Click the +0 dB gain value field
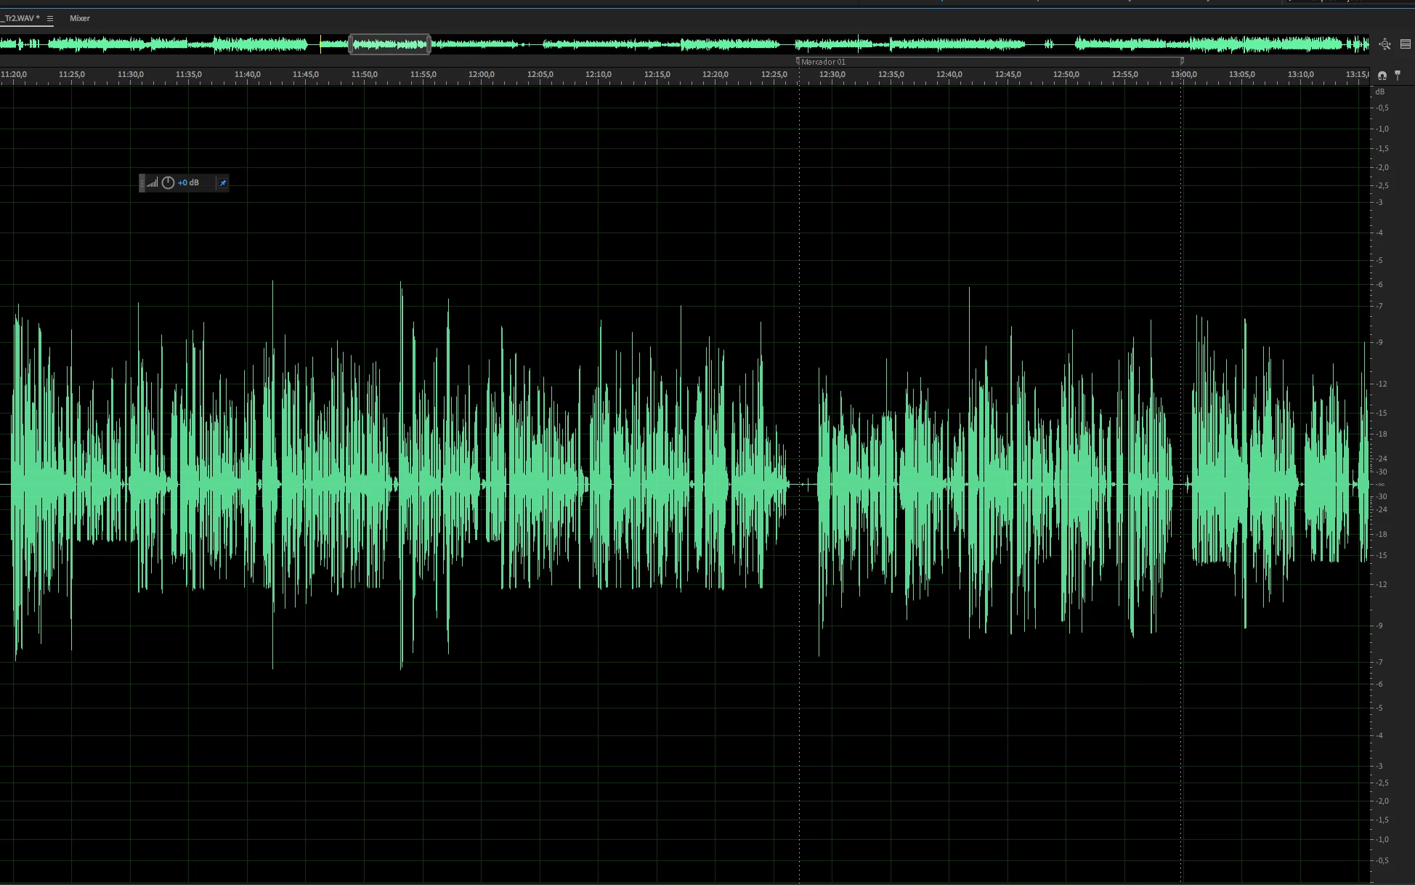The image size is (1415, 885). tap(188, 183)
